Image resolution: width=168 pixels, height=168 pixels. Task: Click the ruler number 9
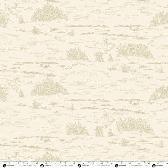pos(83,163)
